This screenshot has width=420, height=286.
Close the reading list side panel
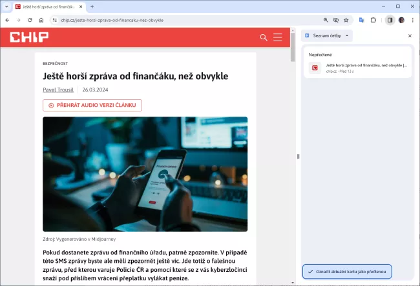[x=410, y=35]
